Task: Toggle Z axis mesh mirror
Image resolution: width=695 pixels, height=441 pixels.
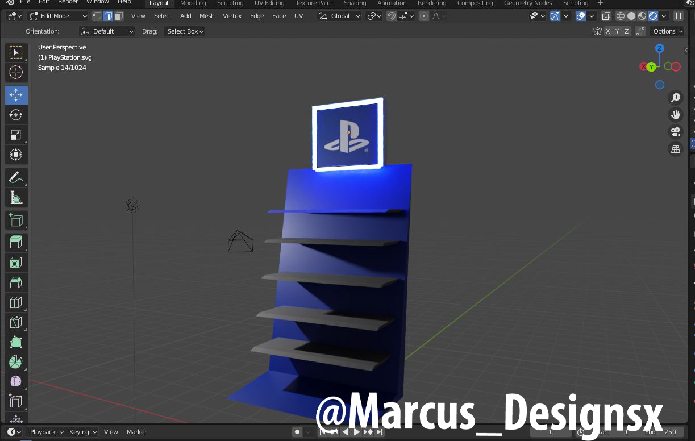Action: [x=627, y=31]
